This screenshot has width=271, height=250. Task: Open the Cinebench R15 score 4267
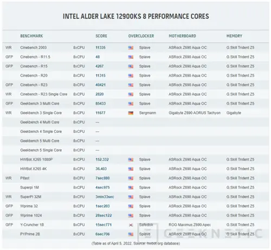coord(100,66)
